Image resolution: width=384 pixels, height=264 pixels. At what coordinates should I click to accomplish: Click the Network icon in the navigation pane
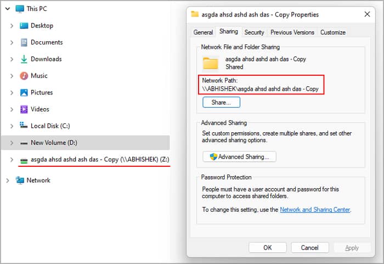point(20,180)
